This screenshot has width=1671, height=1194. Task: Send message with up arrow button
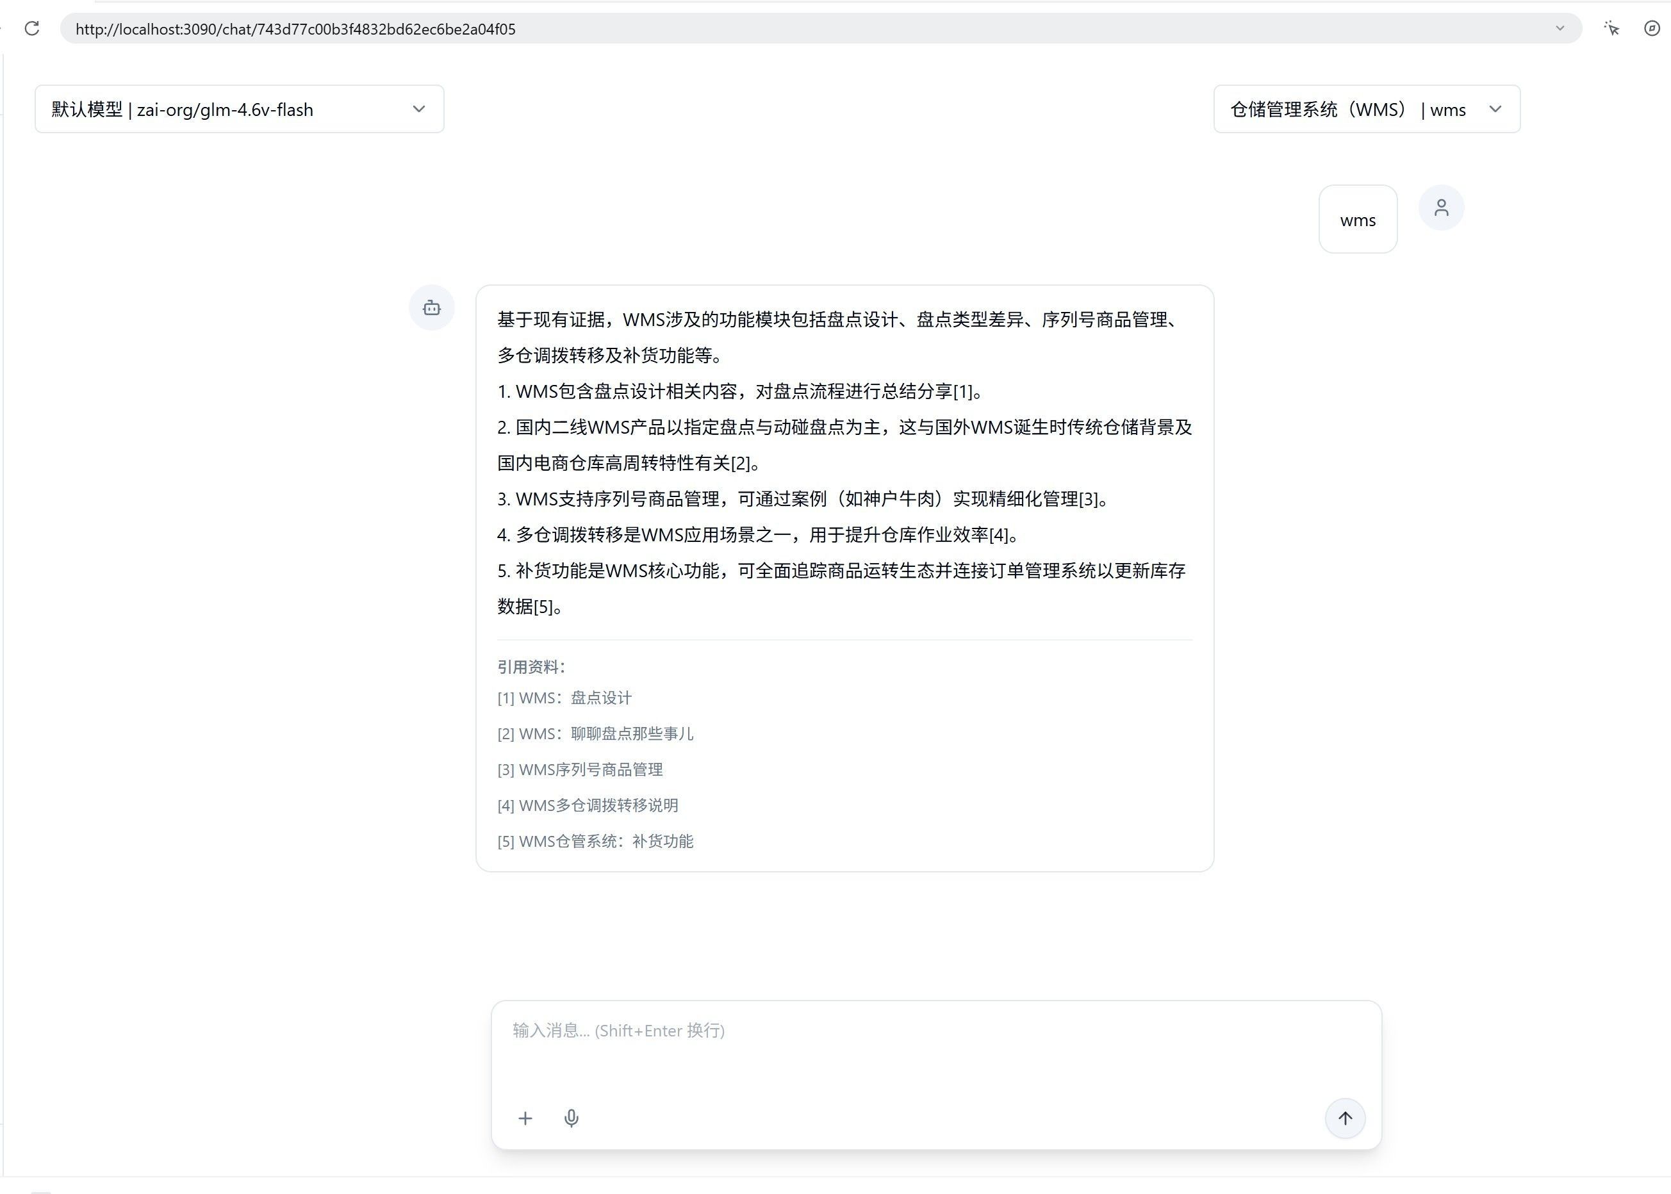1344,1118
